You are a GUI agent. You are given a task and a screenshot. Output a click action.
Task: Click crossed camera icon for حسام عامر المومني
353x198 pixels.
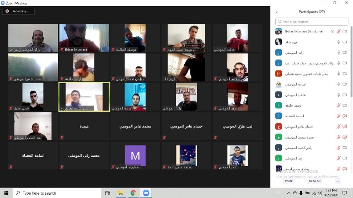click(345, 127)
